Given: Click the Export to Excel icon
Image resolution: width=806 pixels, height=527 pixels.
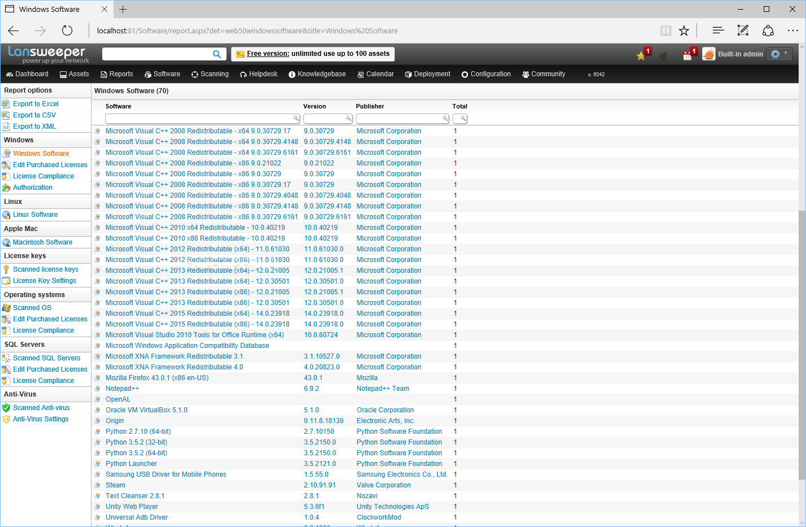Looking at the screenshot, I should (6, 104).
